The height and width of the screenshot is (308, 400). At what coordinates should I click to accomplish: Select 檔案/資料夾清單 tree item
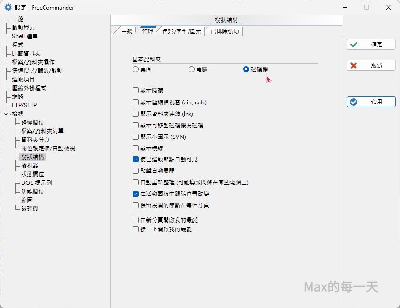pos(43,131)
